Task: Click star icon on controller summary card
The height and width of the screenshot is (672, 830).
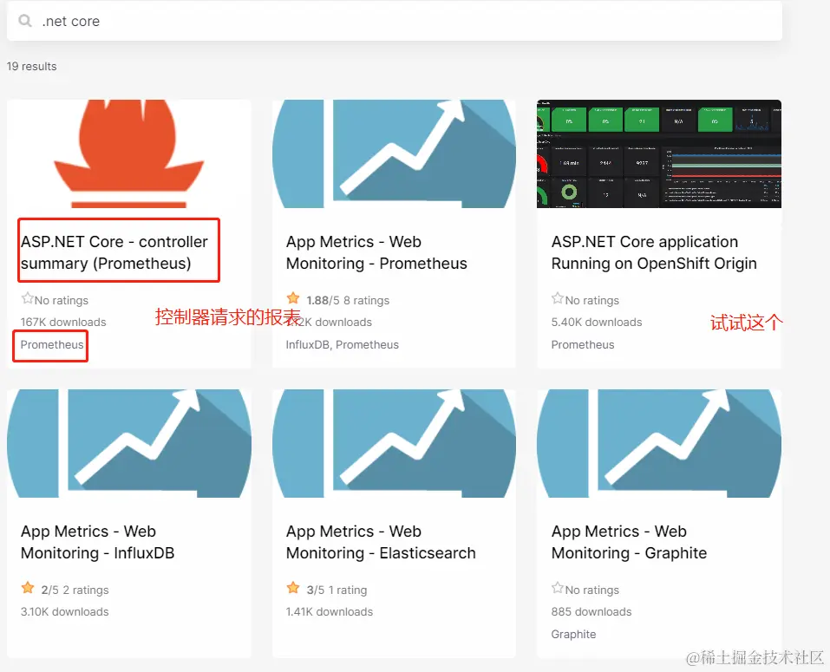Action: pyautogui.click(x=27, y=299)
